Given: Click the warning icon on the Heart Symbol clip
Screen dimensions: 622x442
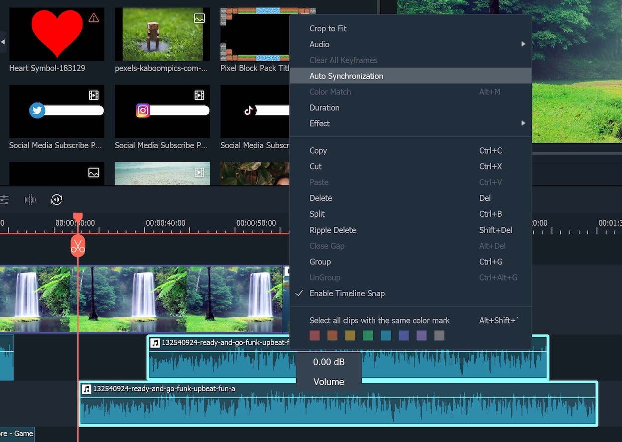Looking at the screenshot, I should (94, 18).
